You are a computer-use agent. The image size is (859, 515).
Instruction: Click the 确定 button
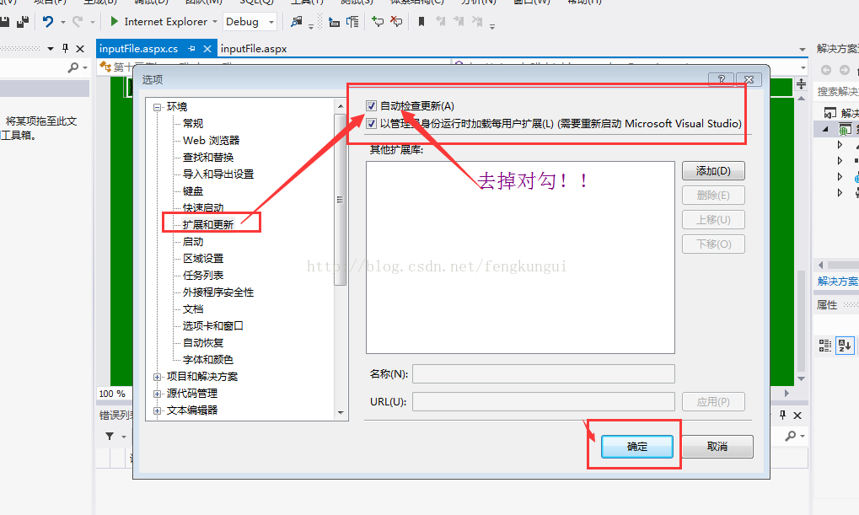pos(637,447)
